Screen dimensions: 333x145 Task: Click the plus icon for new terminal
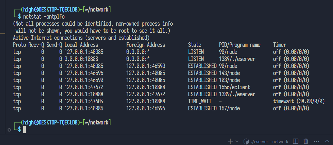[230, 141]
